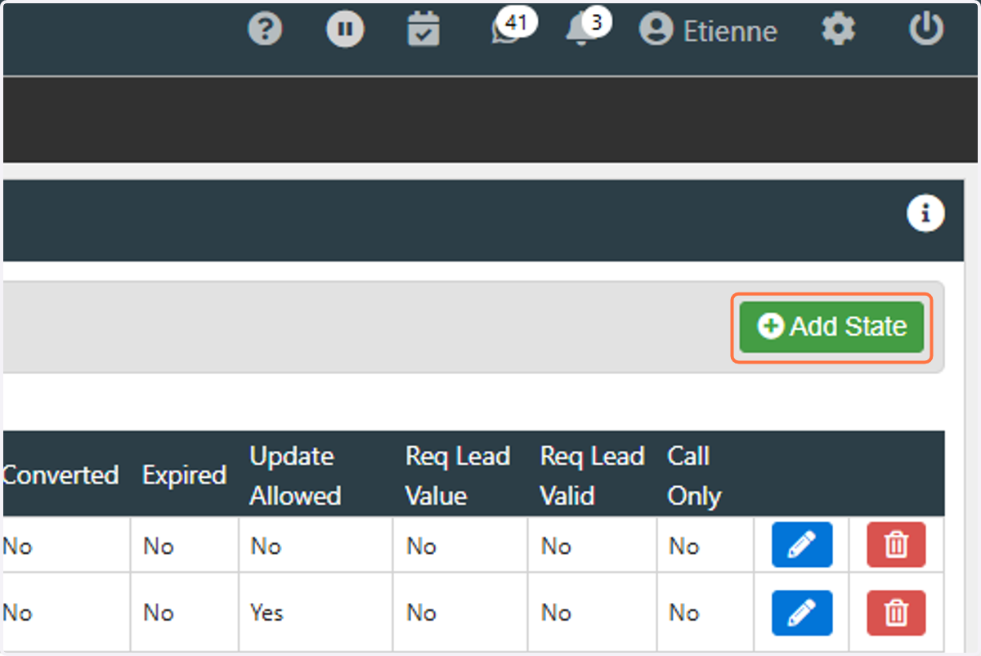This screenshot has height=656, width=981.
Task: Click the power logout icon
Action: click(x=925, y=30)
